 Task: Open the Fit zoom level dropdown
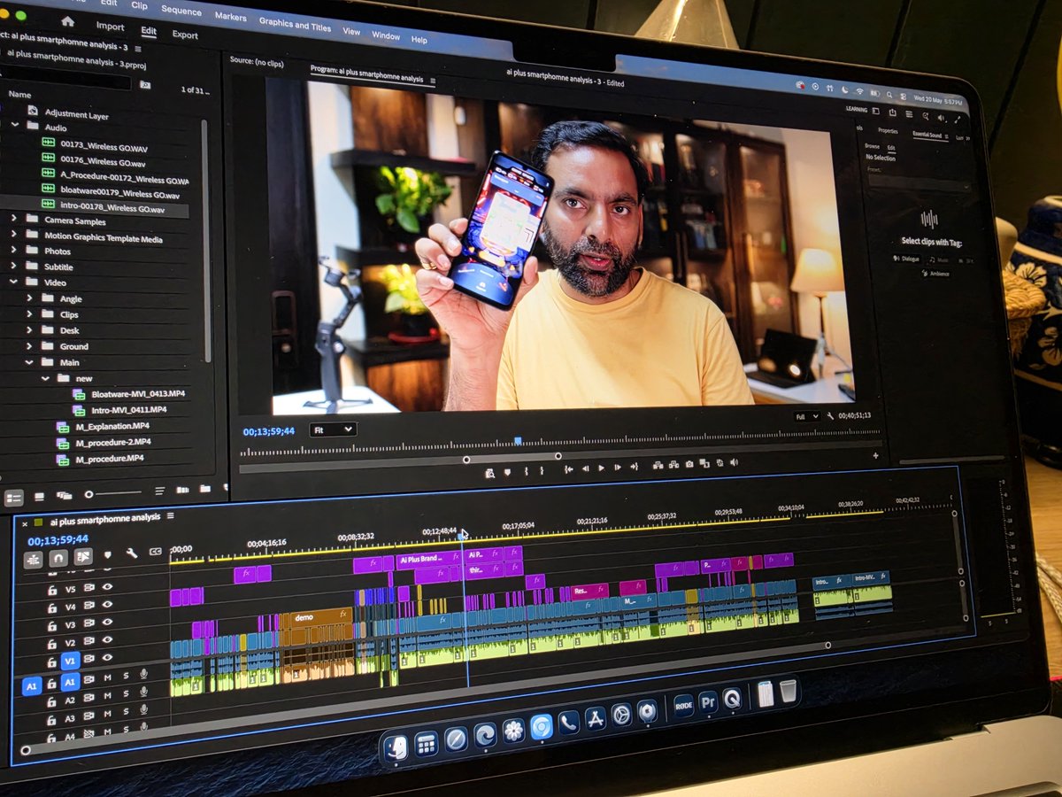click(x=333, y=429)
